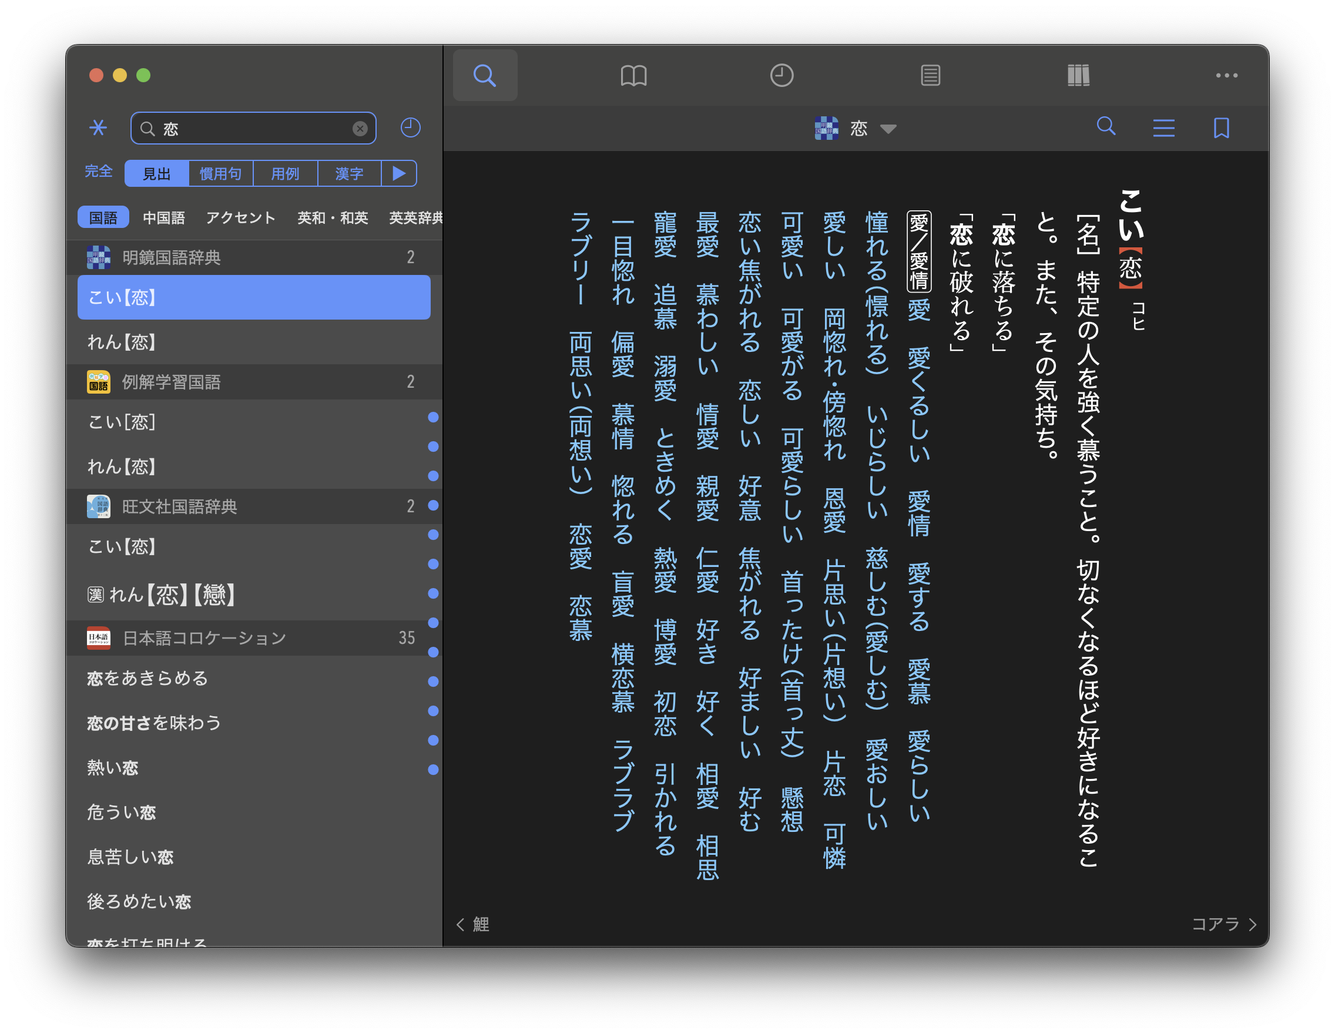Select the 漢字 search mode segment
This screenshot has width=1335, height=1034.
pyautogui.click(x=349, y=173)
